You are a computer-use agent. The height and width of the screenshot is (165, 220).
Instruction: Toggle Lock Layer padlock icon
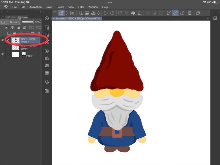tap(19, 27)
